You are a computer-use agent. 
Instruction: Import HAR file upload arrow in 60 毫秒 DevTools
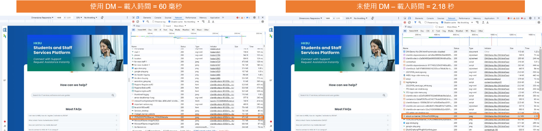209,21
